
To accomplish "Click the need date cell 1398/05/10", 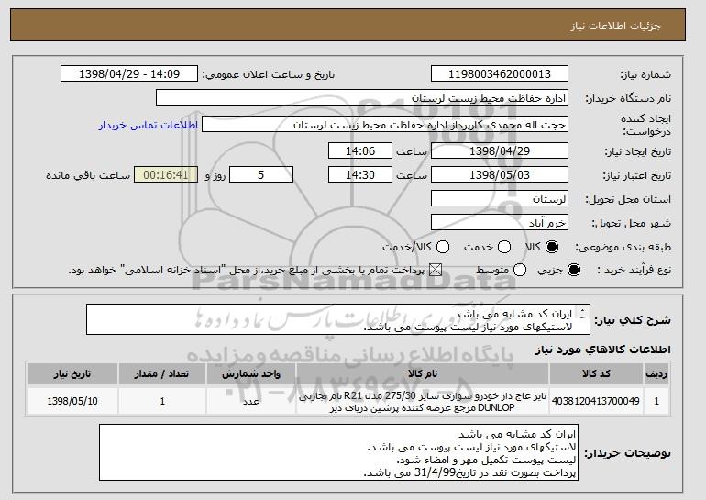I will (72, 401).
